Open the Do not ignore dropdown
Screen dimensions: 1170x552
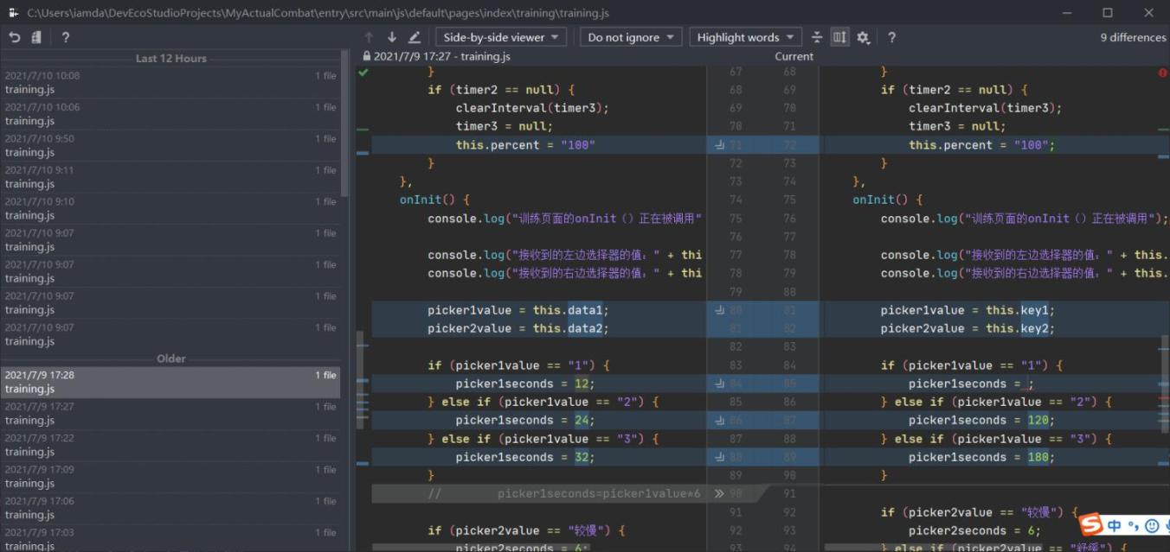(631, 37)
